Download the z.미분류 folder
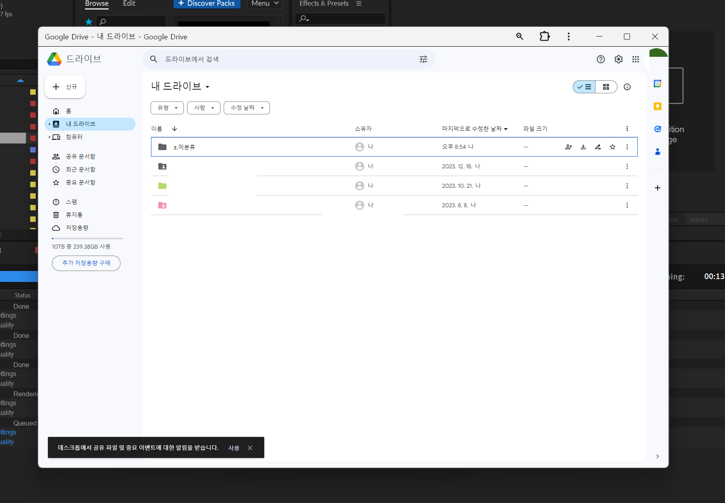 [583, 147]
